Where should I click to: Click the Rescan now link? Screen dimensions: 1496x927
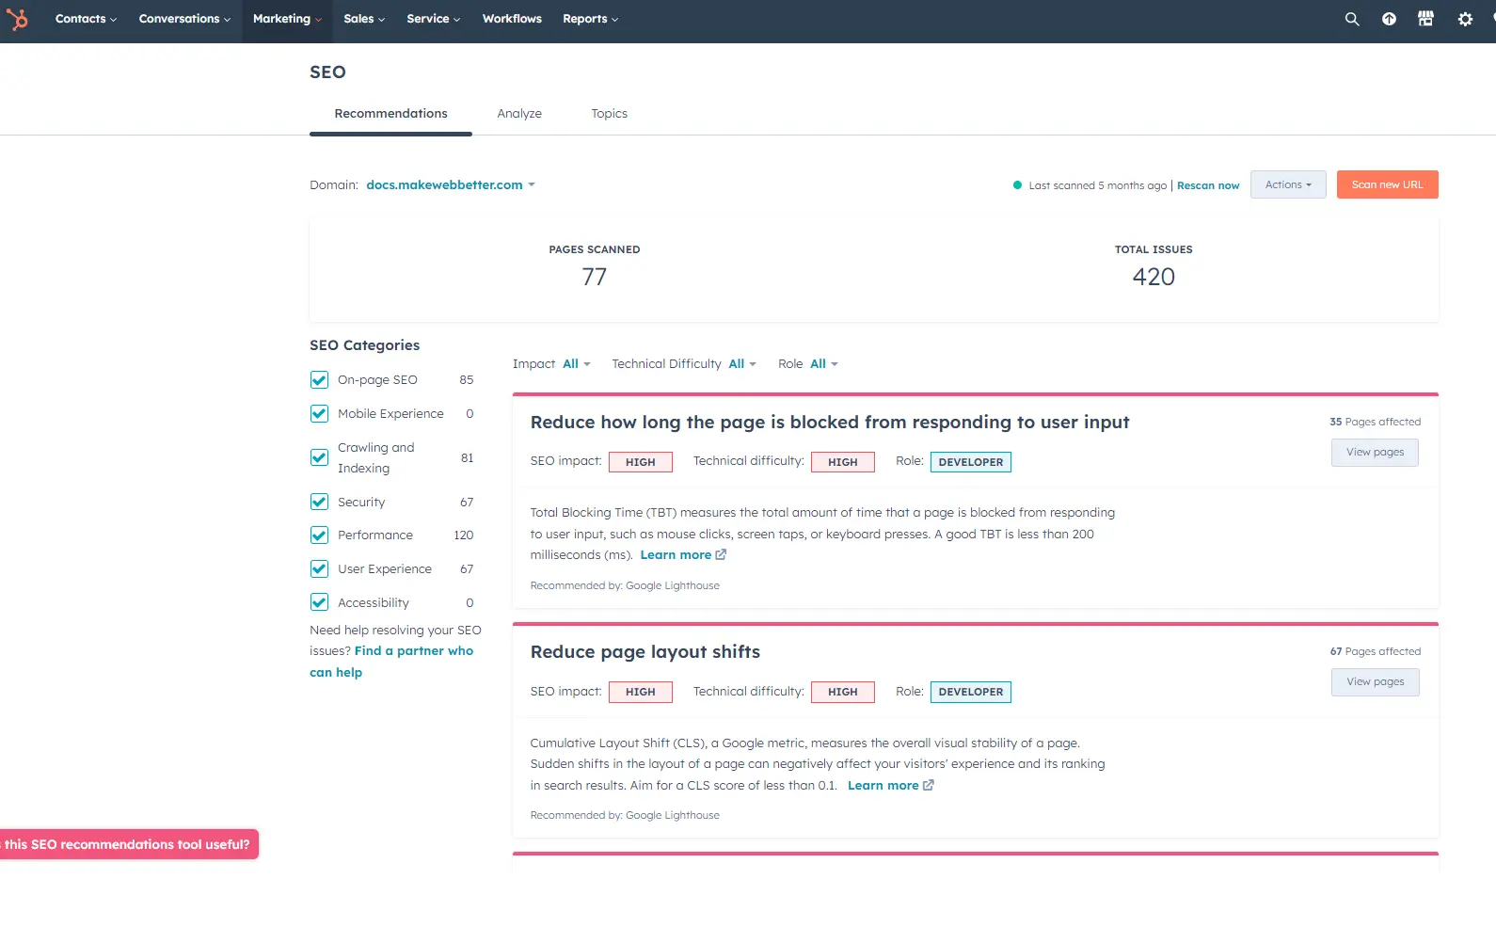point(1208,186)
